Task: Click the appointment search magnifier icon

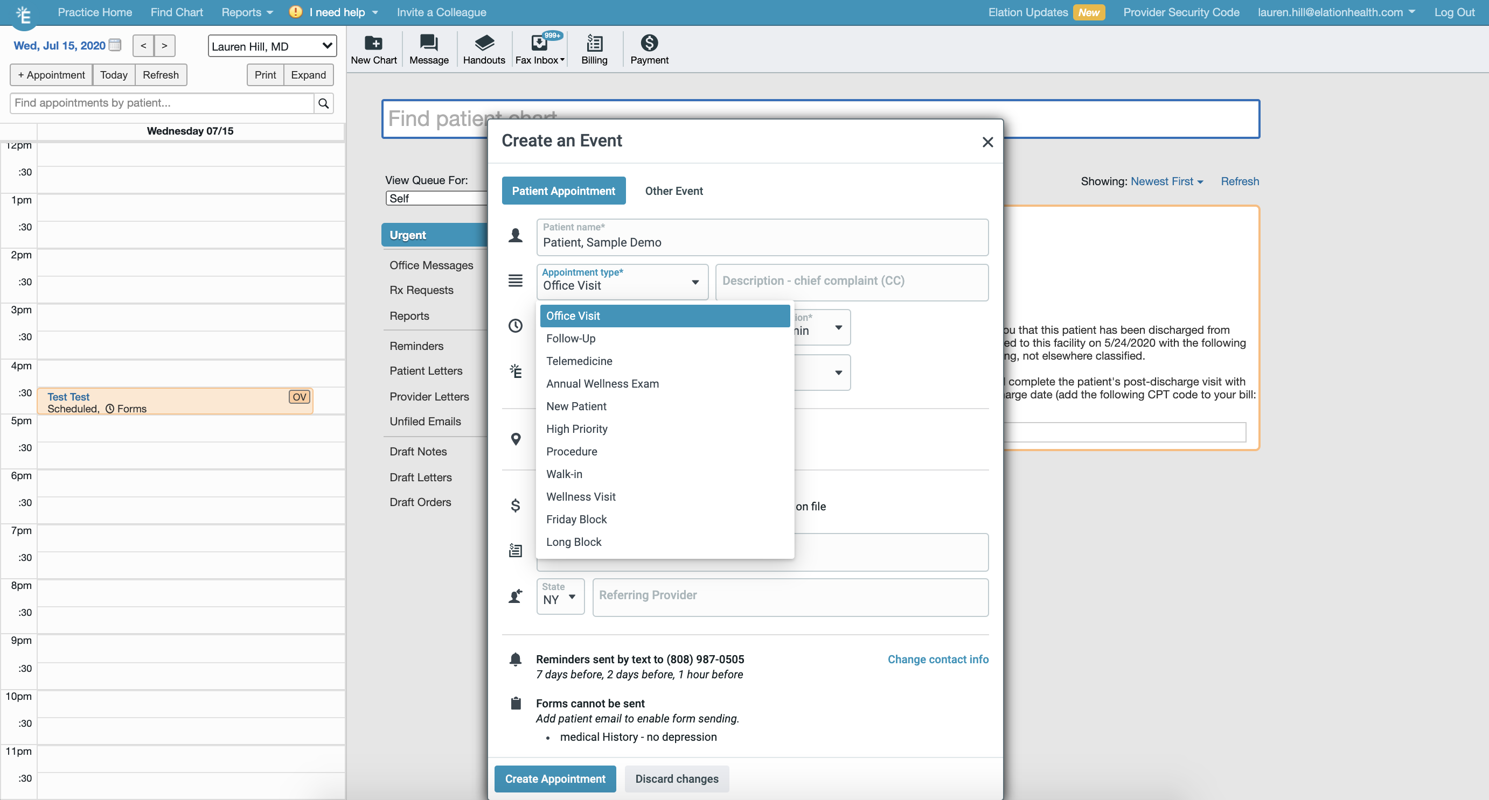Action: coord(324,103)
